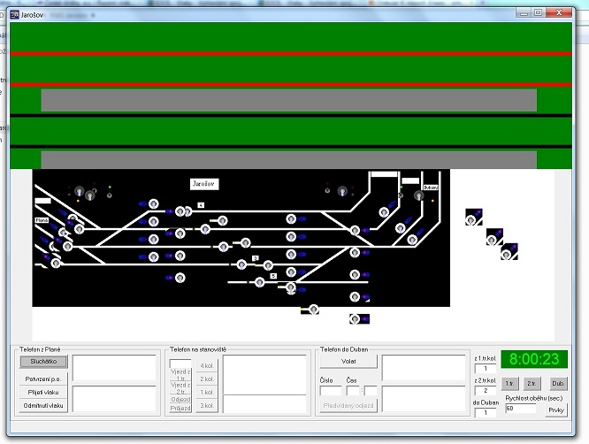Click lone knob below the panel with yellow marker
Image resolution: width=589 pixels, height=444 pixels.
click(314, 310)
